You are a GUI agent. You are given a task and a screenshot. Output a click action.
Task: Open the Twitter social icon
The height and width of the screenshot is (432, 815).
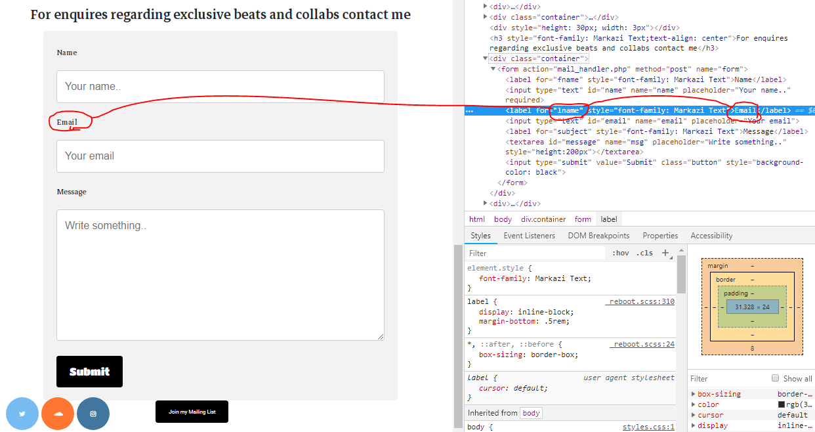22,414
